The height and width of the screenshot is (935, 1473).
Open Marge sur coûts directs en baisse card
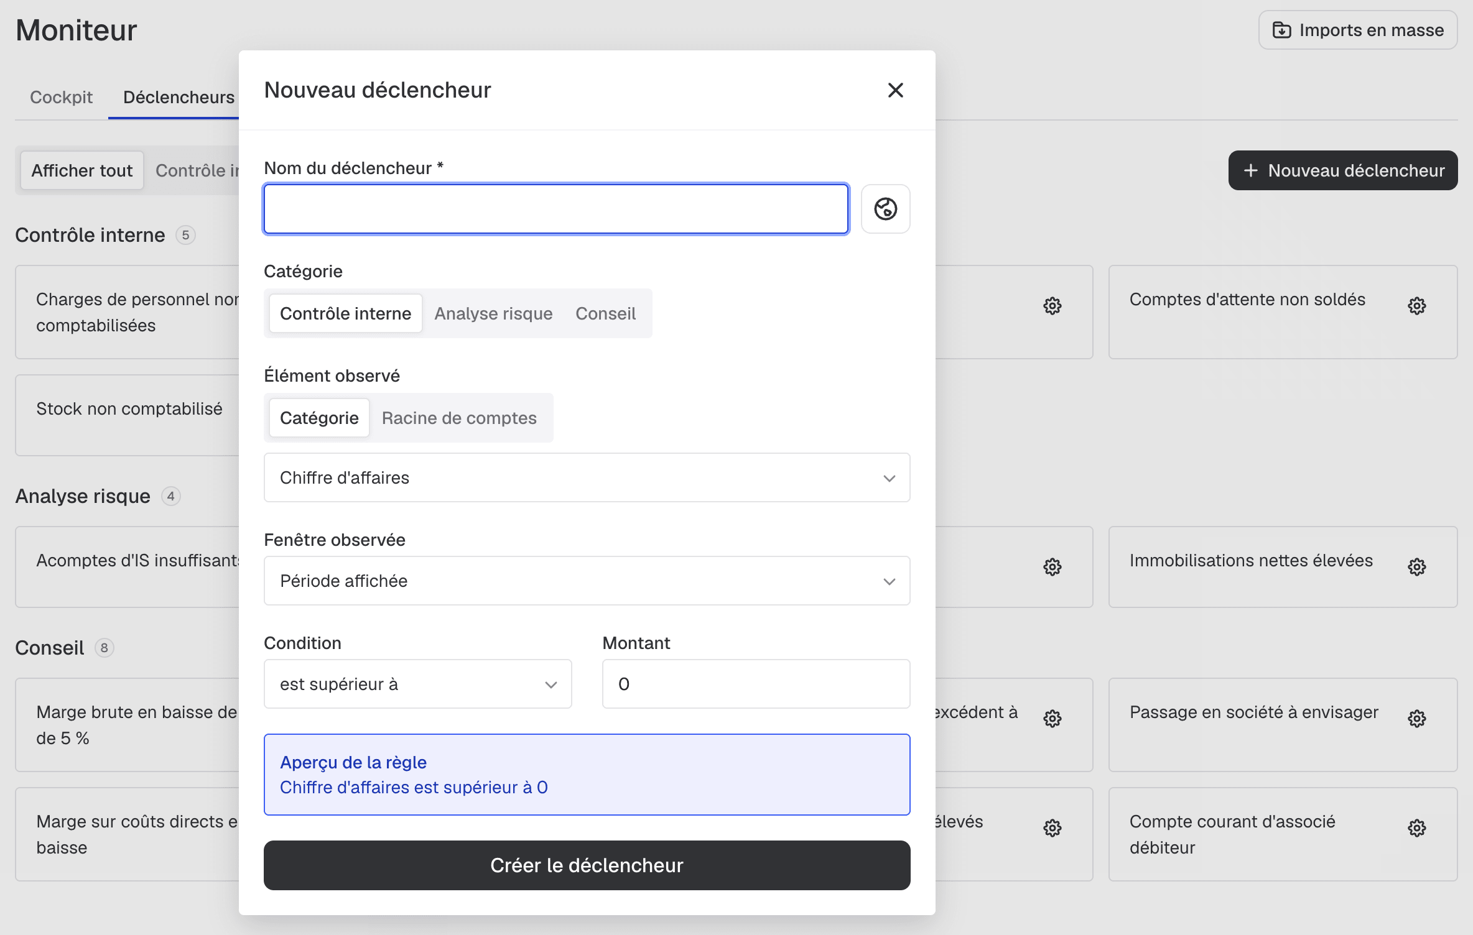128,834
